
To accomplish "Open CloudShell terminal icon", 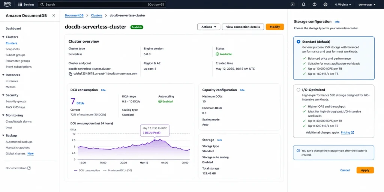I will (x=292, y=4).
